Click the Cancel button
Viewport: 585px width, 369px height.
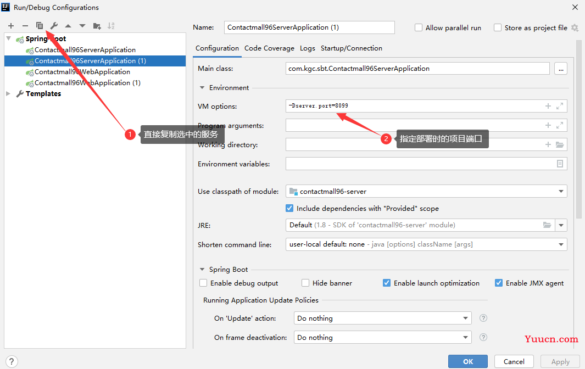click(x=514, y=361)
